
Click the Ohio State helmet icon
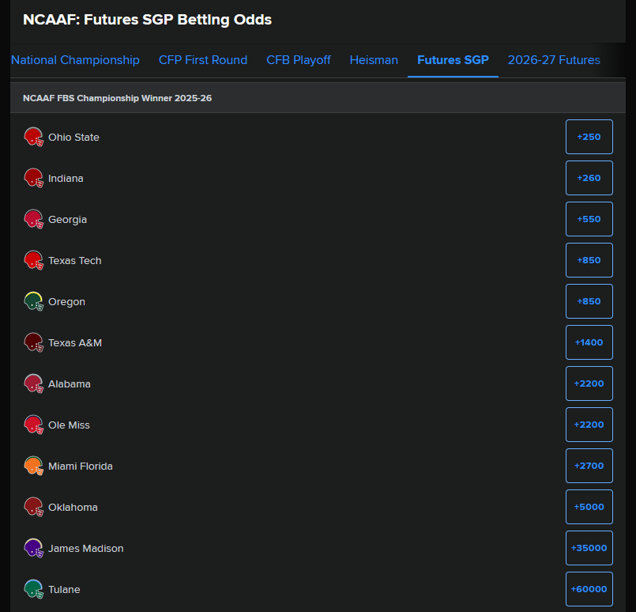[x=34, y=137]
